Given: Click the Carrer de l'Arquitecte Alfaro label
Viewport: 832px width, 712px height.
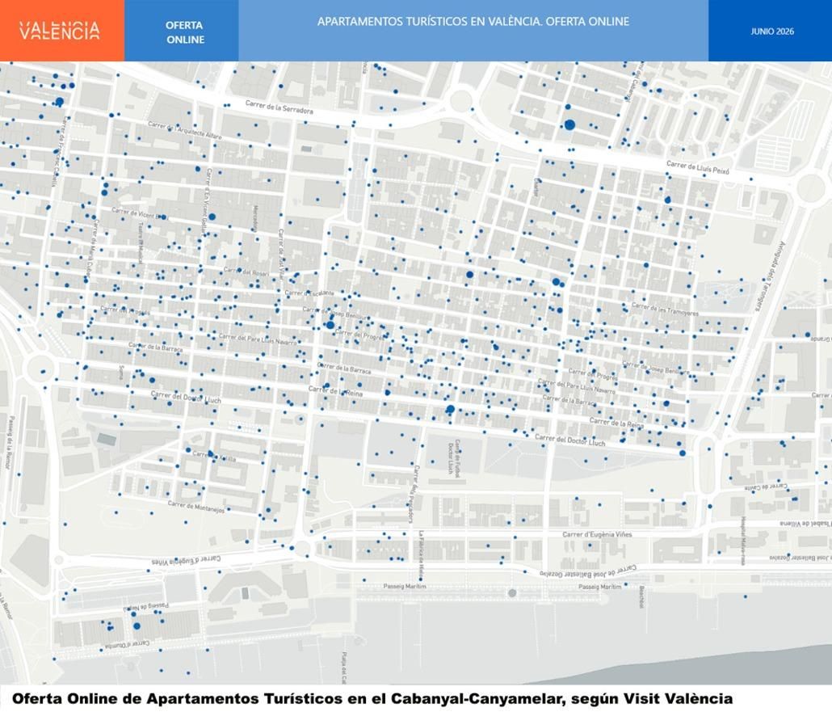Looking at the screenshot, I should pyautogui.click(x=185, y=131).
